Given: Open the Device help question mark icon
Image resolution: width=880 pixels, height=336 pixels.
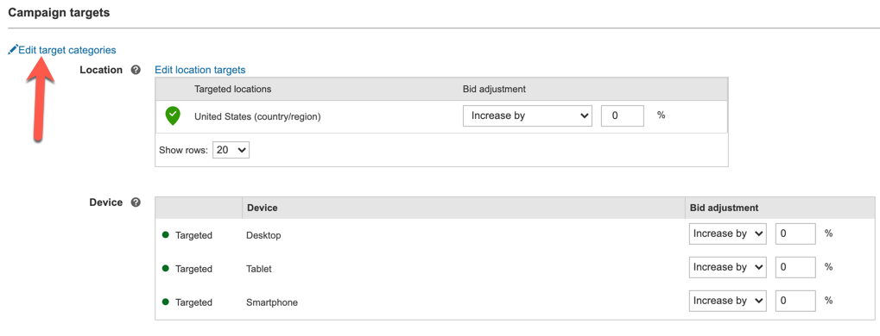Looking at the screenshot, I should click(x=136, y=202).
